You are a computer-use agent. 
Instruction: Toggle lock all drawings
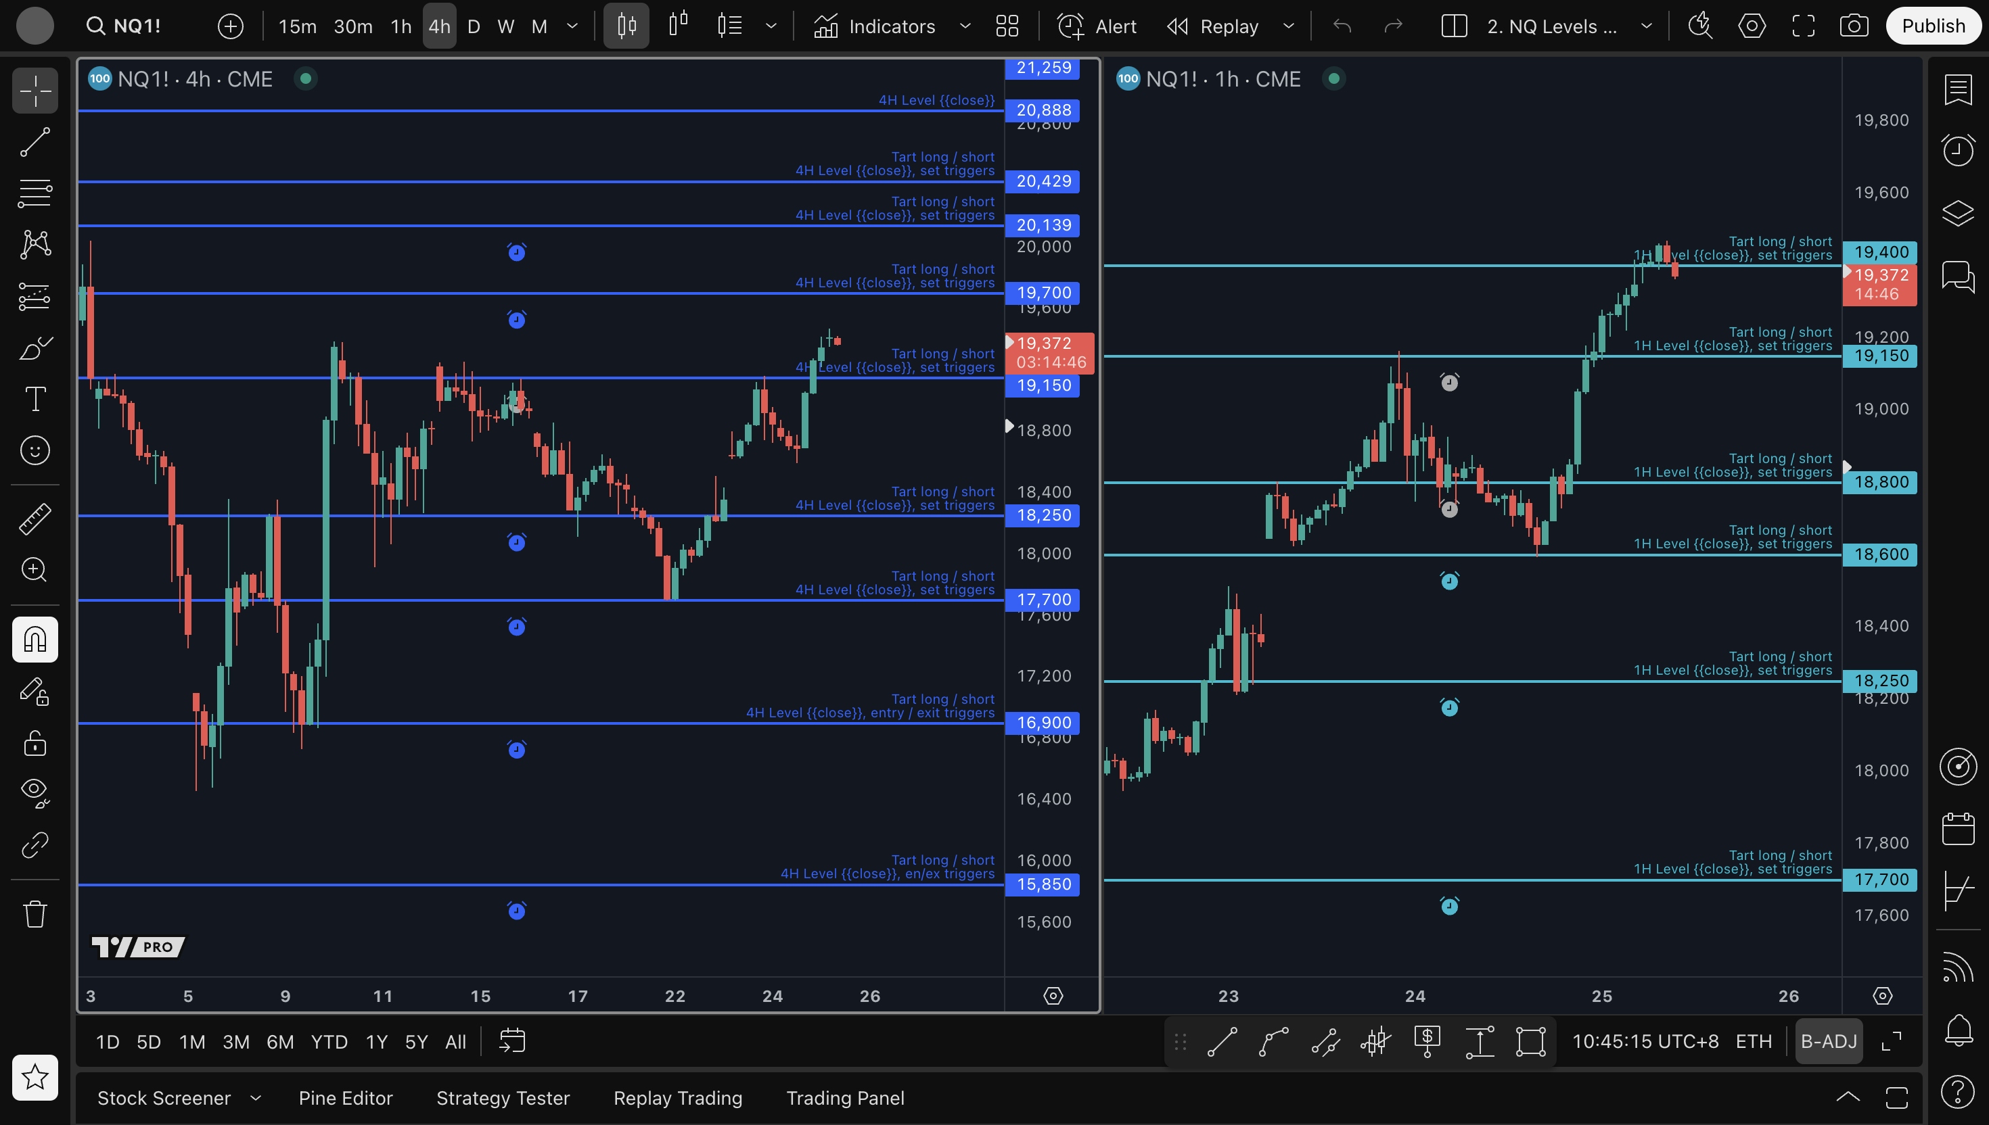(35, 743)
